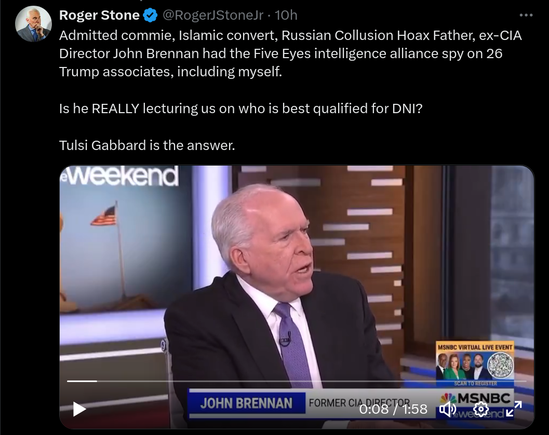549x435 pixels.
Task: Click the weekend logo in the video corner
Action: click(x=120, y=176)
